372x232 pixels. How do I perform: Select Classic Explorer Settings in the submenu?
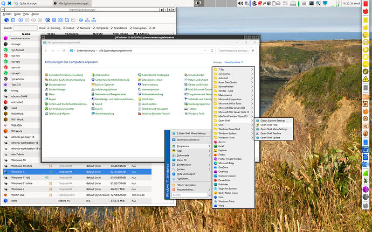[x=274, y=121]
